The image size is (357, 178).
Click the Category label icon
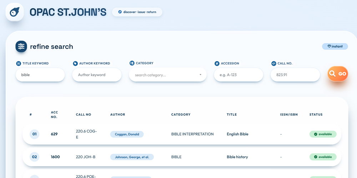pyautogui.click(x=132, y=63)
